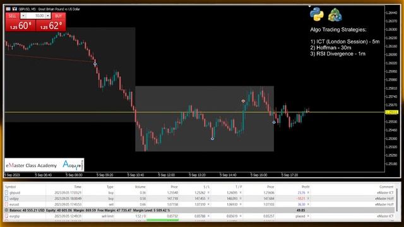Image resolution: width=404 pixels, height=227 pixels.
Task: Close usdjpy position via profit X
Action: [308, 199]
